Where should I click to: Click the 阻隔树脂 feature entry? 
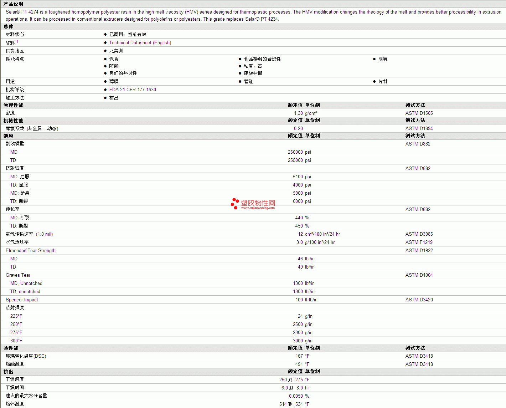(253, 73)
